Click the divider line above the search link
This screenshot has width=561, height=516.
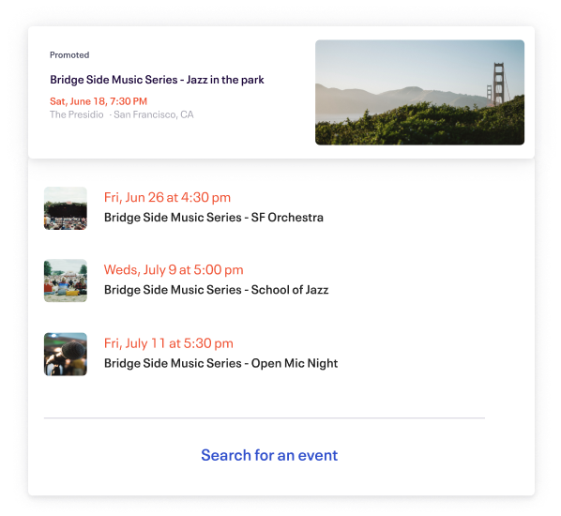tap(265, 417)
